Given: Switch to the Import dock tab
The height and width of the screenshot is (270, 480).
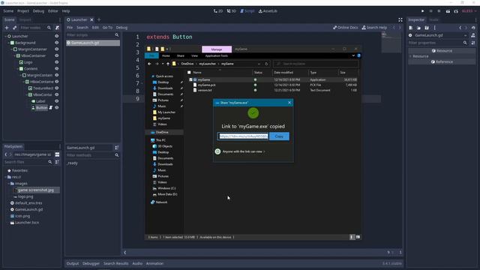Looking at the screenshot, I should (x=25, y=20).
